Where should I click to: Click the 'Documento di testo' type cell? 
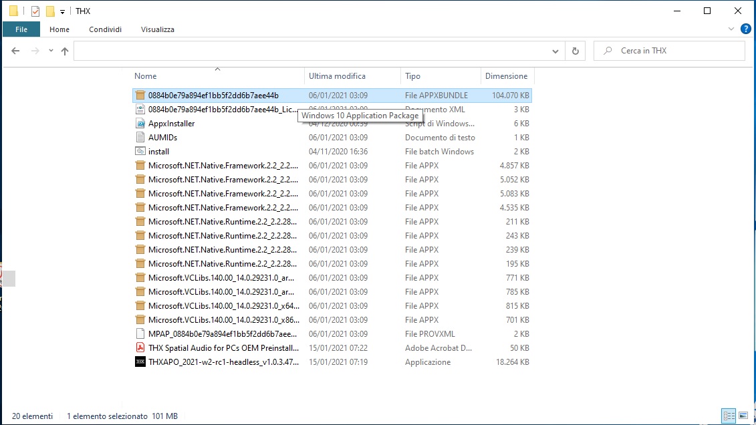pos(440,138)
